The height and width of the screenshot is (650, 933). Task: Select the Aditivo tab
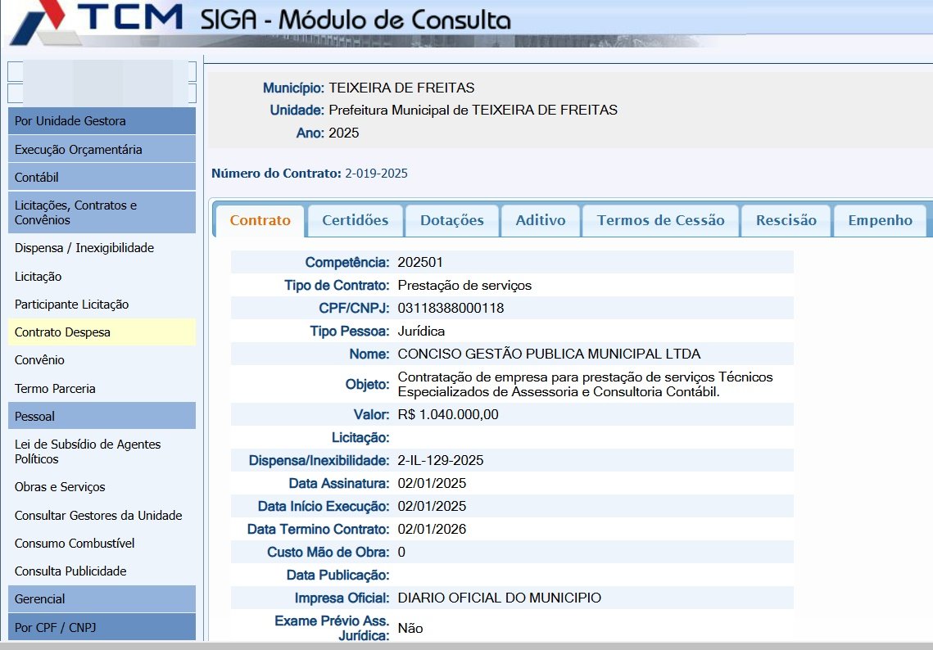point(540,220)
